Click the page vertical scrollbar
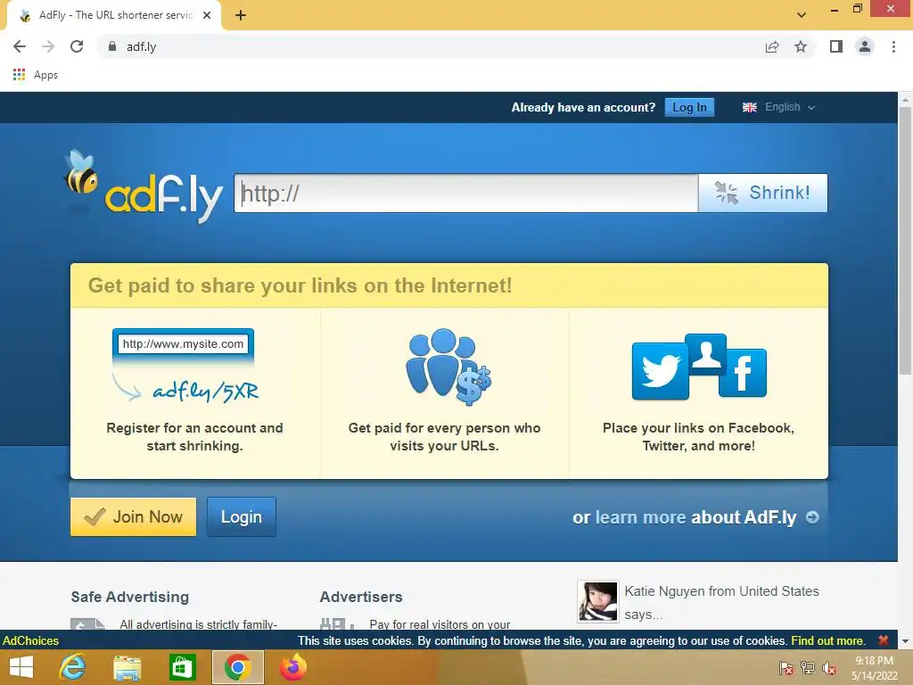Screen dimensions: 913x685 905,240
